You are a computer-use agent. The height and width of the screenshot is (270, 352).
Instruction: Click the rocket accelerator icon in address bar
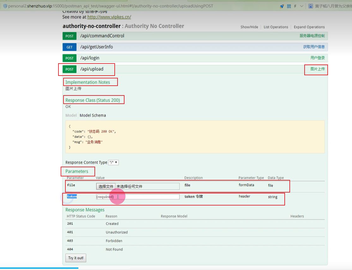282,6
